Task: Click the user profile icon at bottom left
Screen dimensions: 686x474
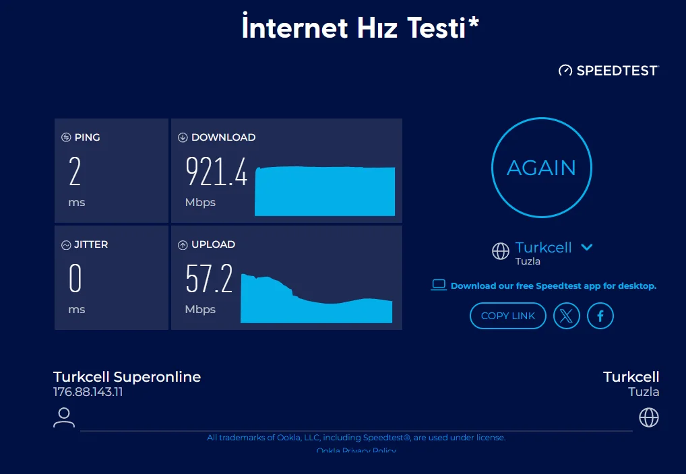Action: (64, 417)
